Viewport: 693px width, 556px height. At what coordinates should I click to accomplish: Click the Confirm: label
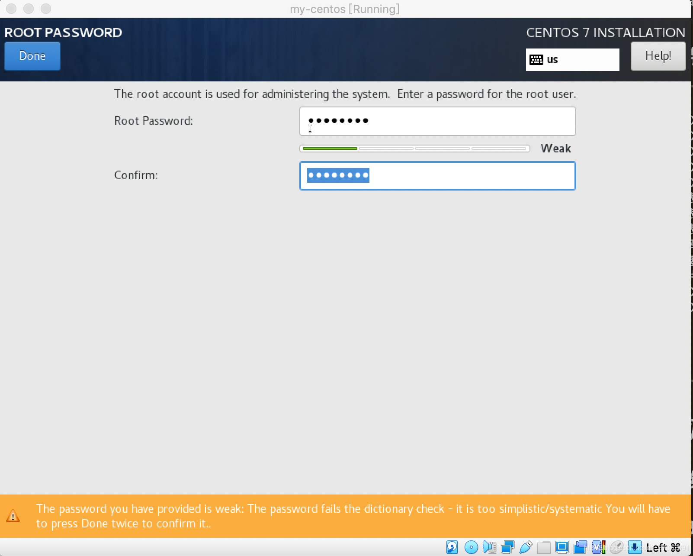pos(136,175)
